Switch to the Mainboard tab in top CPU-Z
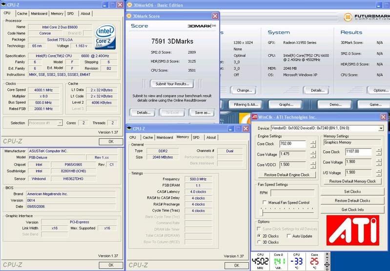 39,14
